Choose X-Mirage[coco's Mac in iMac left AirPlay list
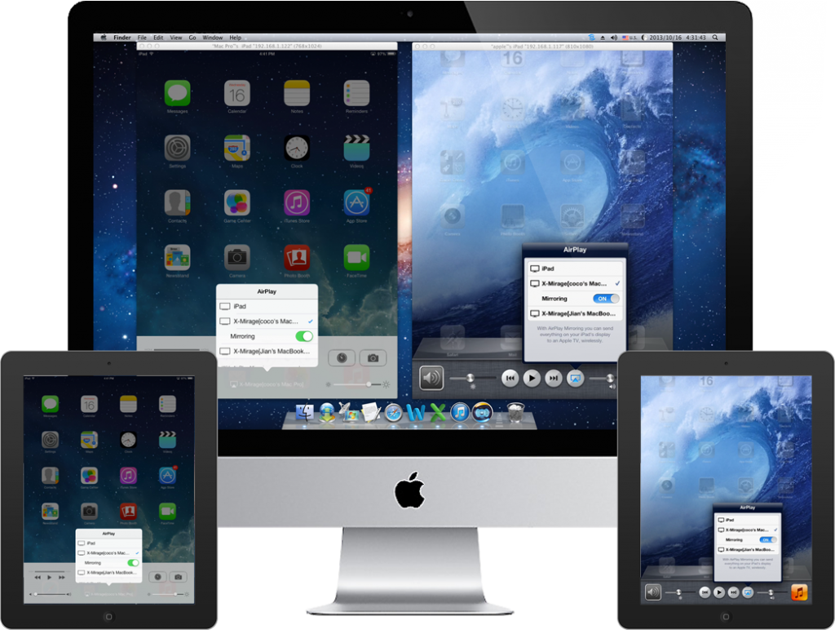Viewport: 835px width, 630px height. point(267,322)
